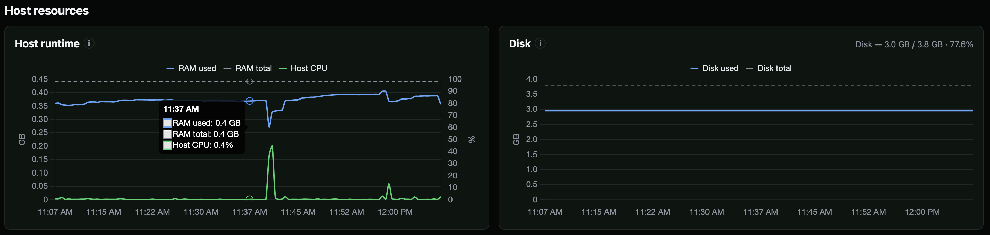The image size is (990, 235).
Task: Click tooltip text RAM used: 0.4 GB
Action: point(206,123)
